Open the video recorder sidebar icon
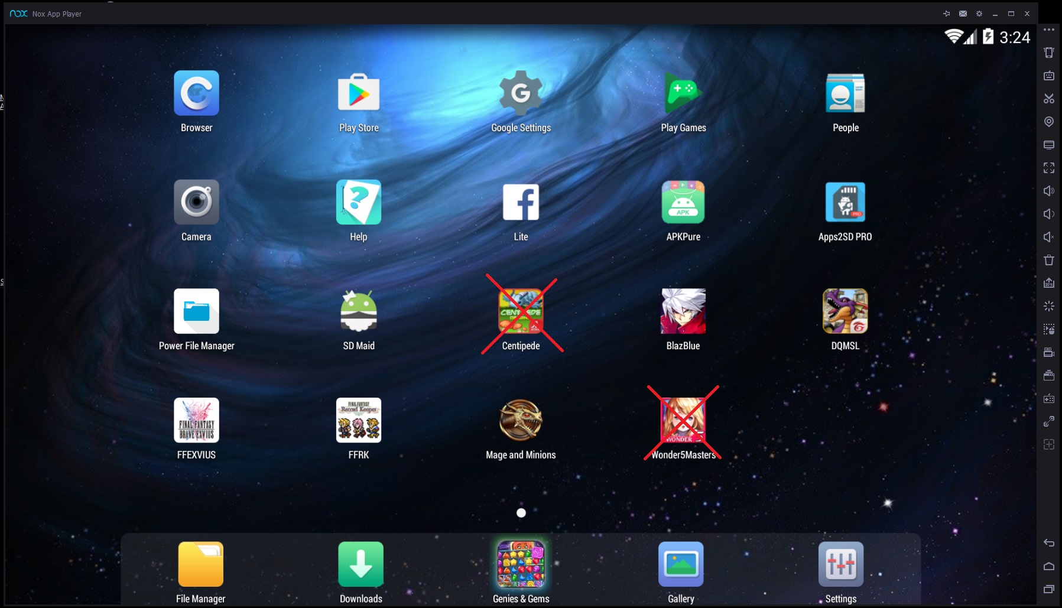The image size is (1062, 608). click(x=1049, y=352)
